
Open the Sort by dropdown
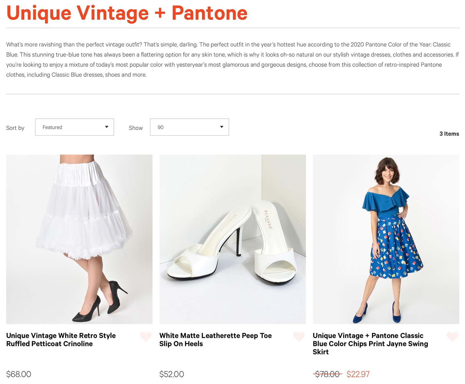pos(74,127)
